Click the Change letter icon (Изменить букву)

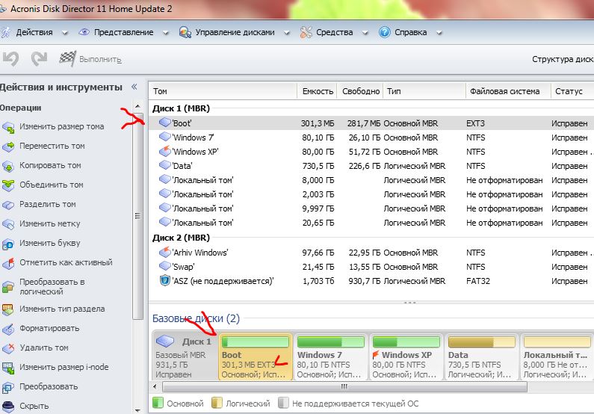(x=8, y=244)
